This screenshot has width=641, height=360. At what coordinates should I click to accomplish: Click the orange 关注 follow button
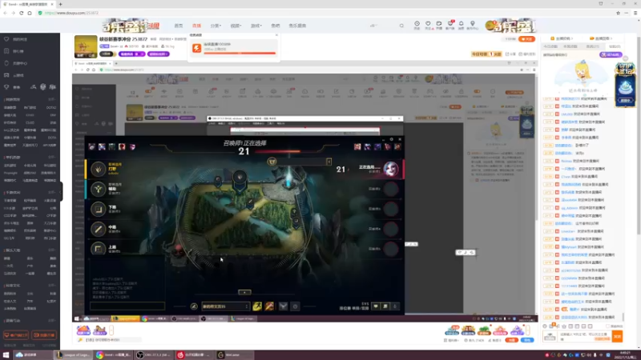pyautogui.click(x=526, y=39)
